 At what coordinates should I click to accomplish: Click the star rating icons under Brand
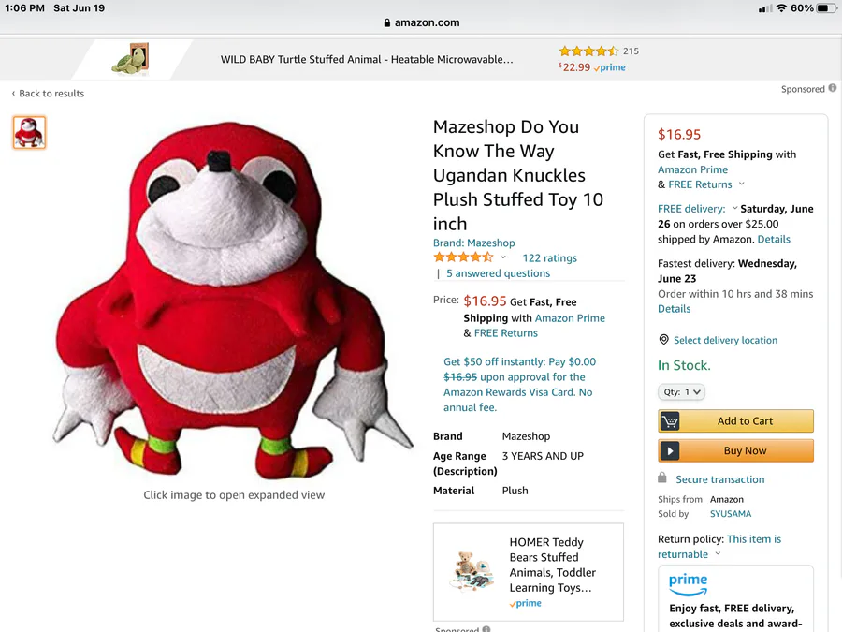(x=463, y=257)
